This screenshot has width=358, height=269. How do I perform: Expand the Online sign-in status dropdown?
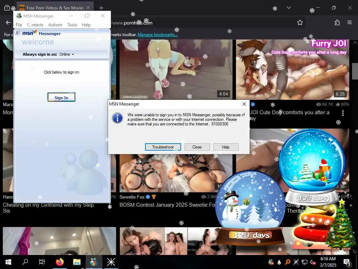click(67, 54)
